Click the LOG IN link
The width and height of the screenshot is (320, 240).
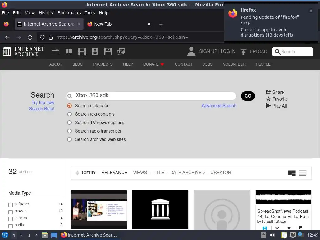[x=228, y=52]
